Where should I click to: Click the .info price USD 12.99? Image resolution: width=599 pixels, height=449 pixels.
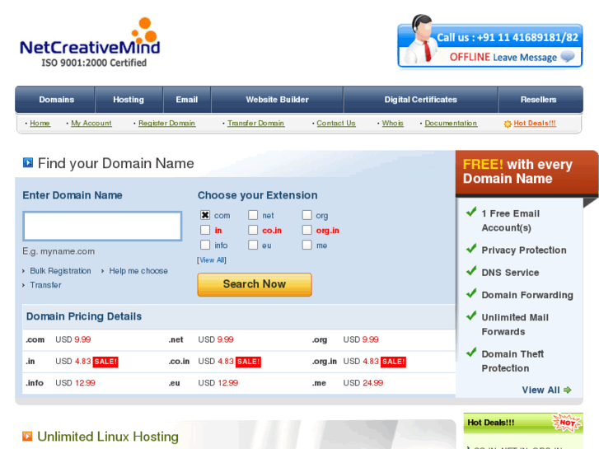[x=75, y=383]
